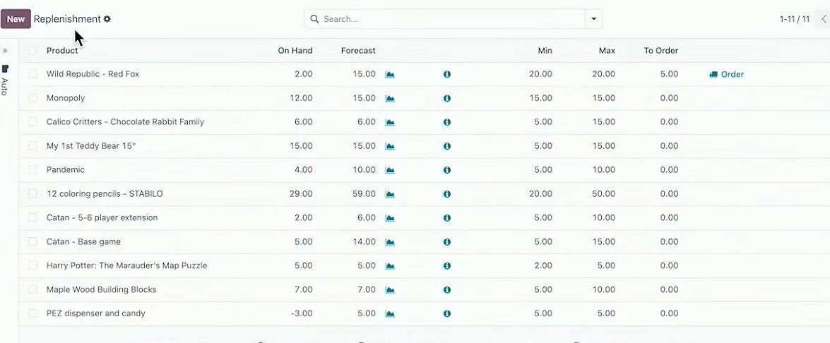This screenshot has width=830, height=343.
Task: Show replenishment info for My 1st Teddy Bear
Action: click(446, 146)
